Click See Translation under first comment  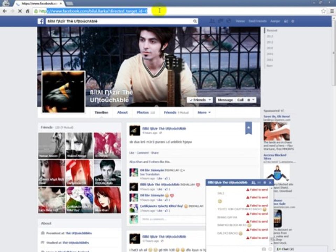(x=149, y=174)
